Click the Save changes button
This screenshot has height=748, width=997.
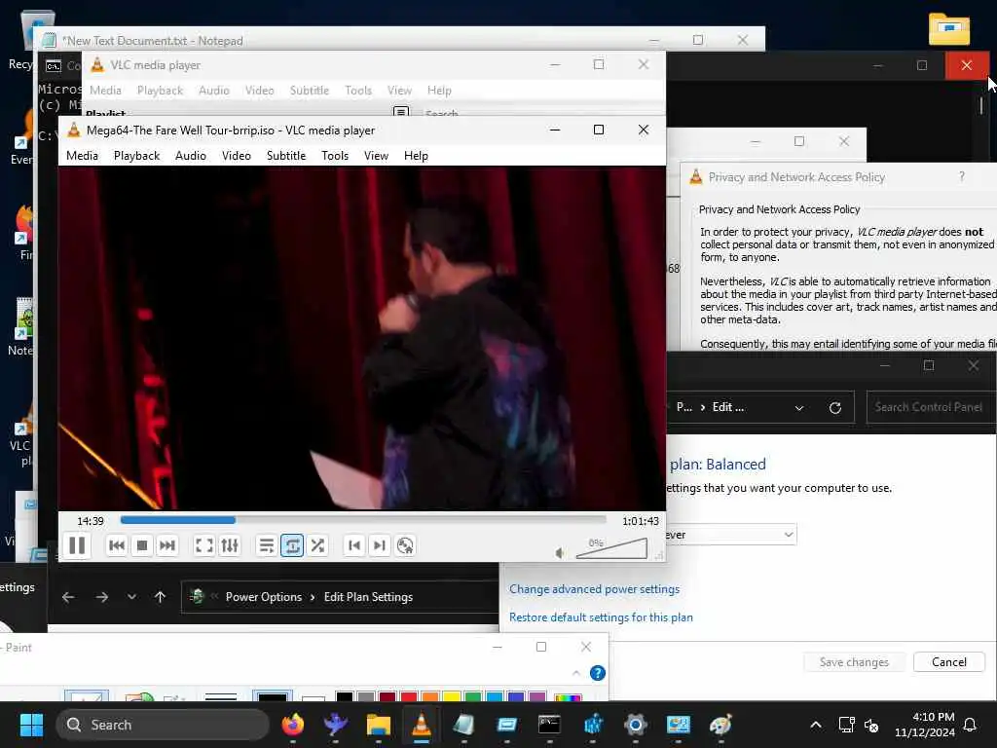coord(854,662)
